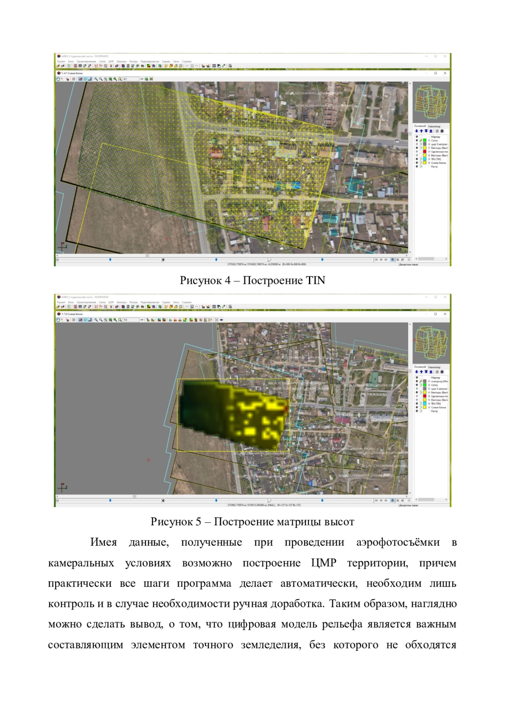
Task: Expand the TIN layer node in Figure 5
Action: coord(429,404)
